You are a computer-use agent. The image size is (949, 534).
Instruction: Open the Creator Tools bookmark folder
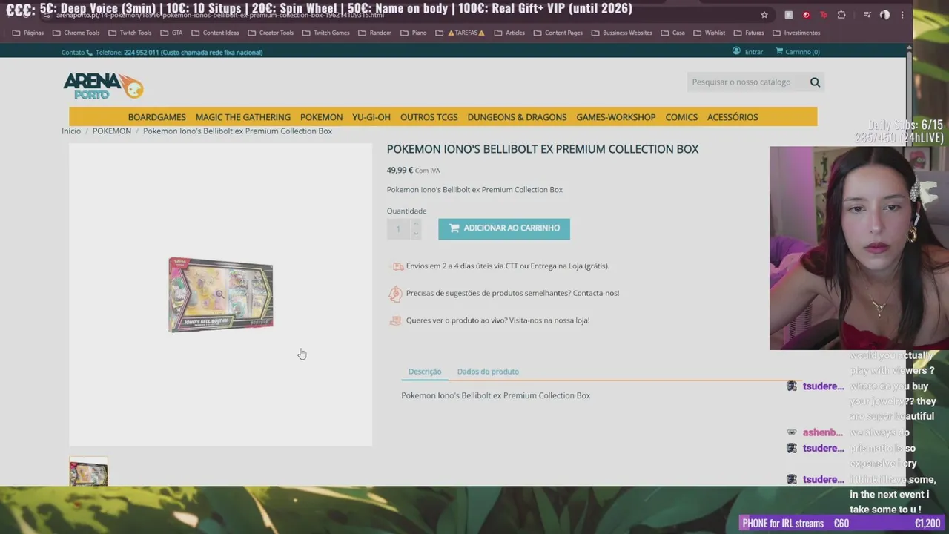point(271,33)
